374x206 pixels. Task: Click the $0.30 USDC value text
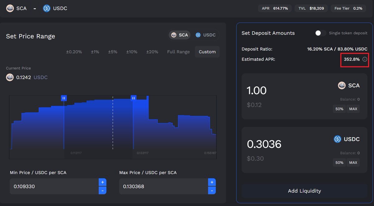pyautogui.click(x=255, y=159)
